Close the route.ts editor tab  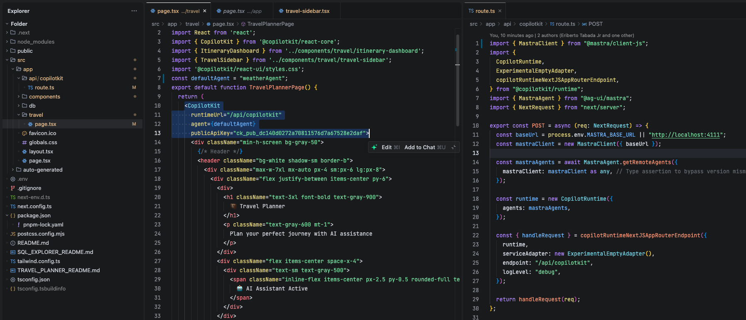pos(500,11)
